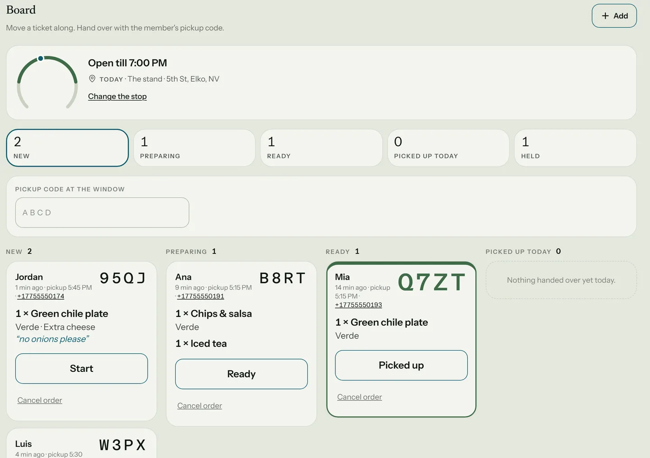Mark Mia's order as Picked up
This screenshot has height=458, width=650.
(401, 365)
